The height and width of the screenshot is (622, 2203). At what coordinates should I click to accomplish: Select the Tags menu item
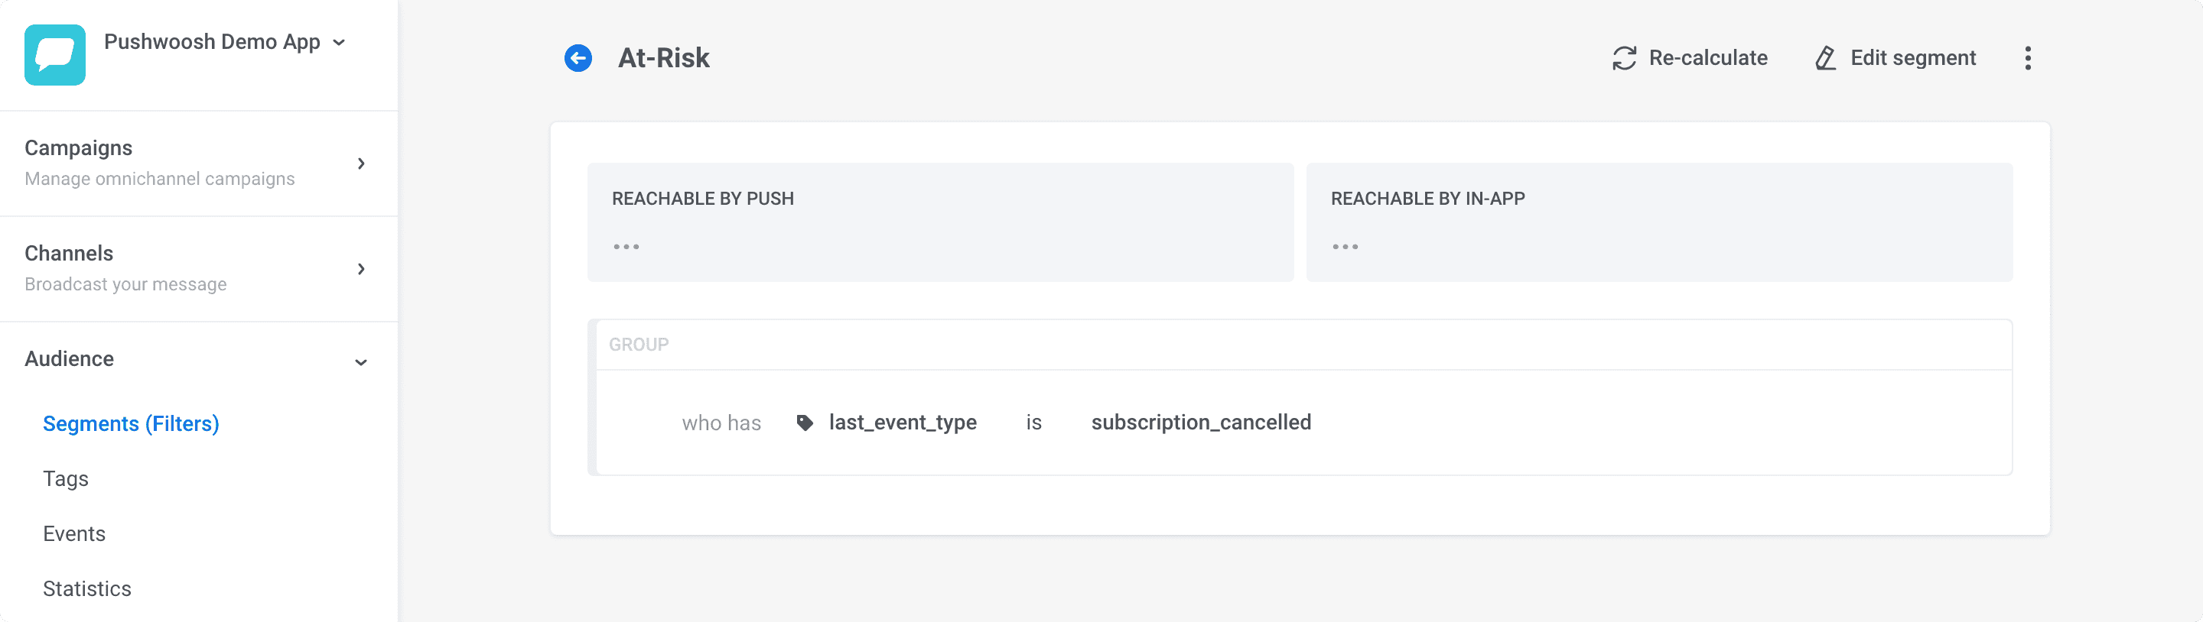(66, 478)
